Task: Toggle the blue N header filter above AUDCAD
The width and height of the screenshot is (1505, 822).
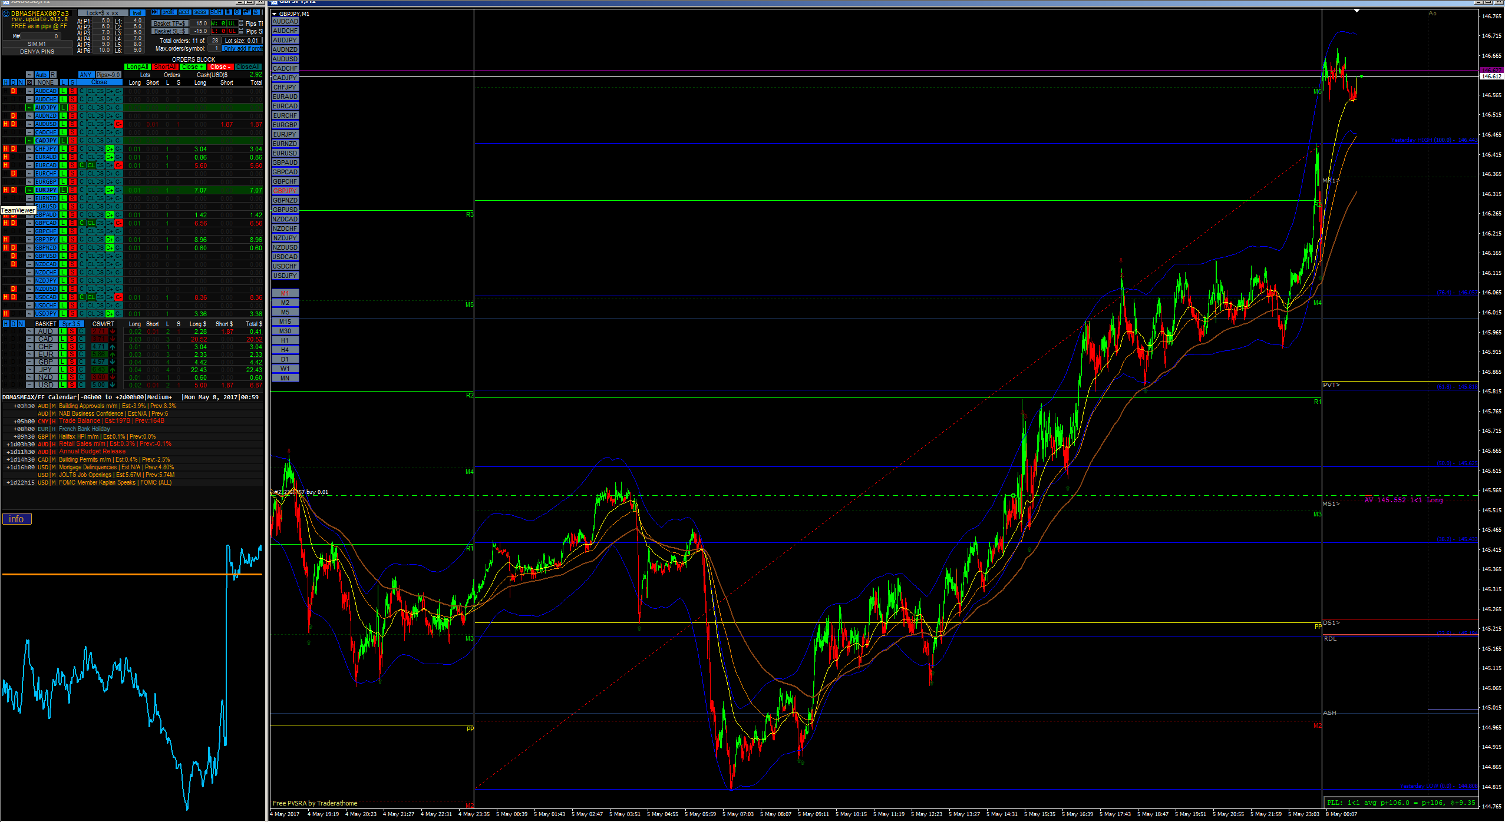Action: coord(21,82)
